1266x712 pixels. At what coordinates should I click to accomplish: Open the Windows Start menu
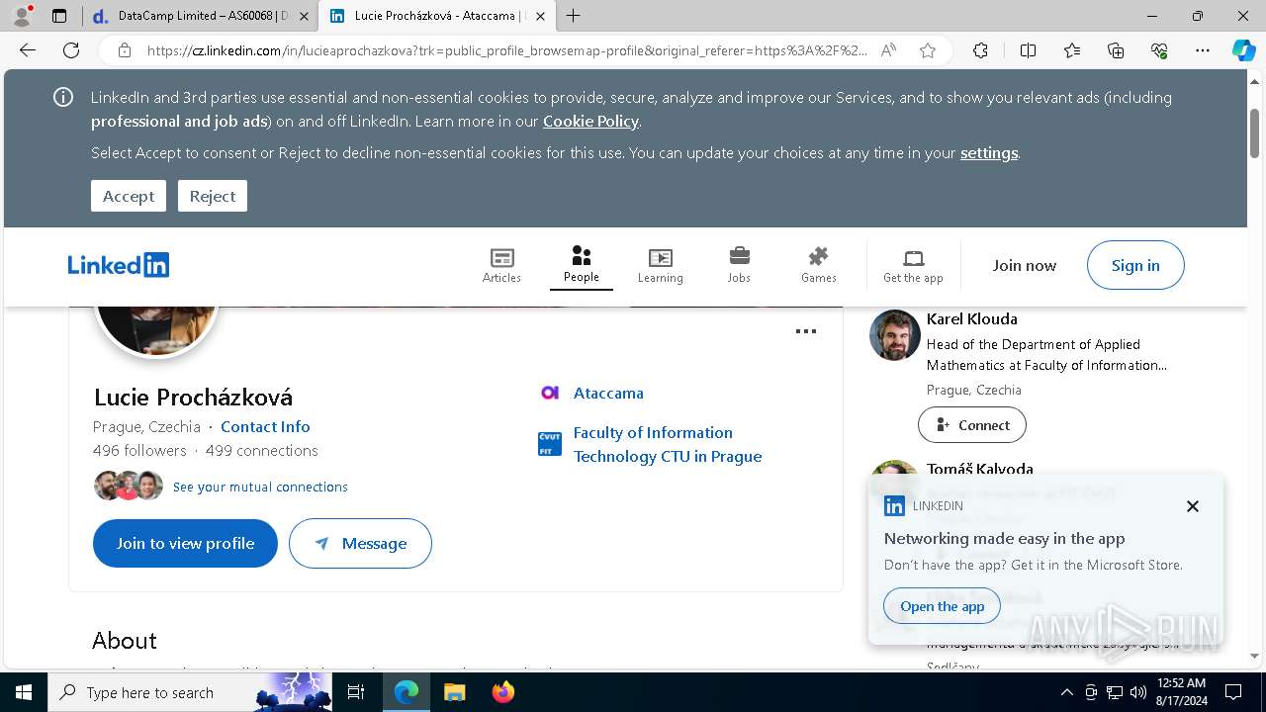[x=24, y=692]
